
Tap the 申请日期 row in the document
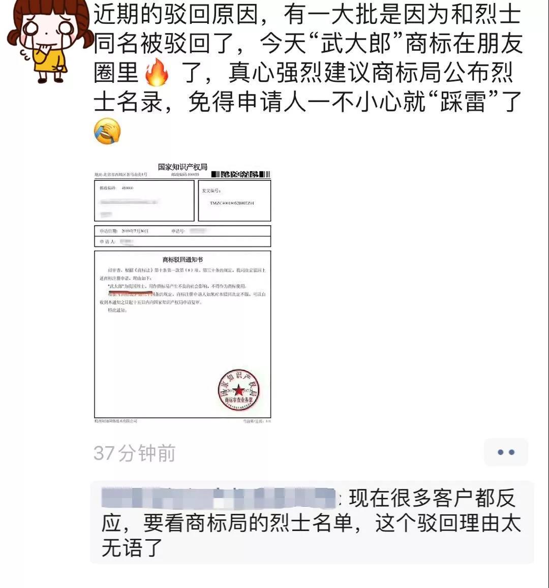coord(182,231)
